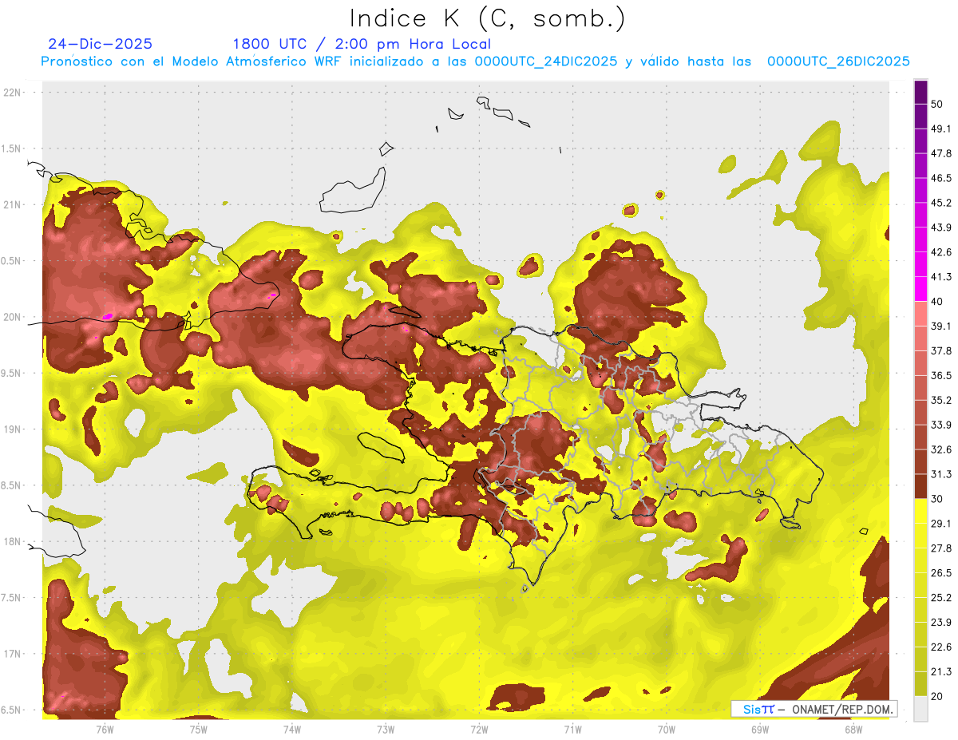Click the legend value '23.9'
958x740 pixels.
[941, 623]
